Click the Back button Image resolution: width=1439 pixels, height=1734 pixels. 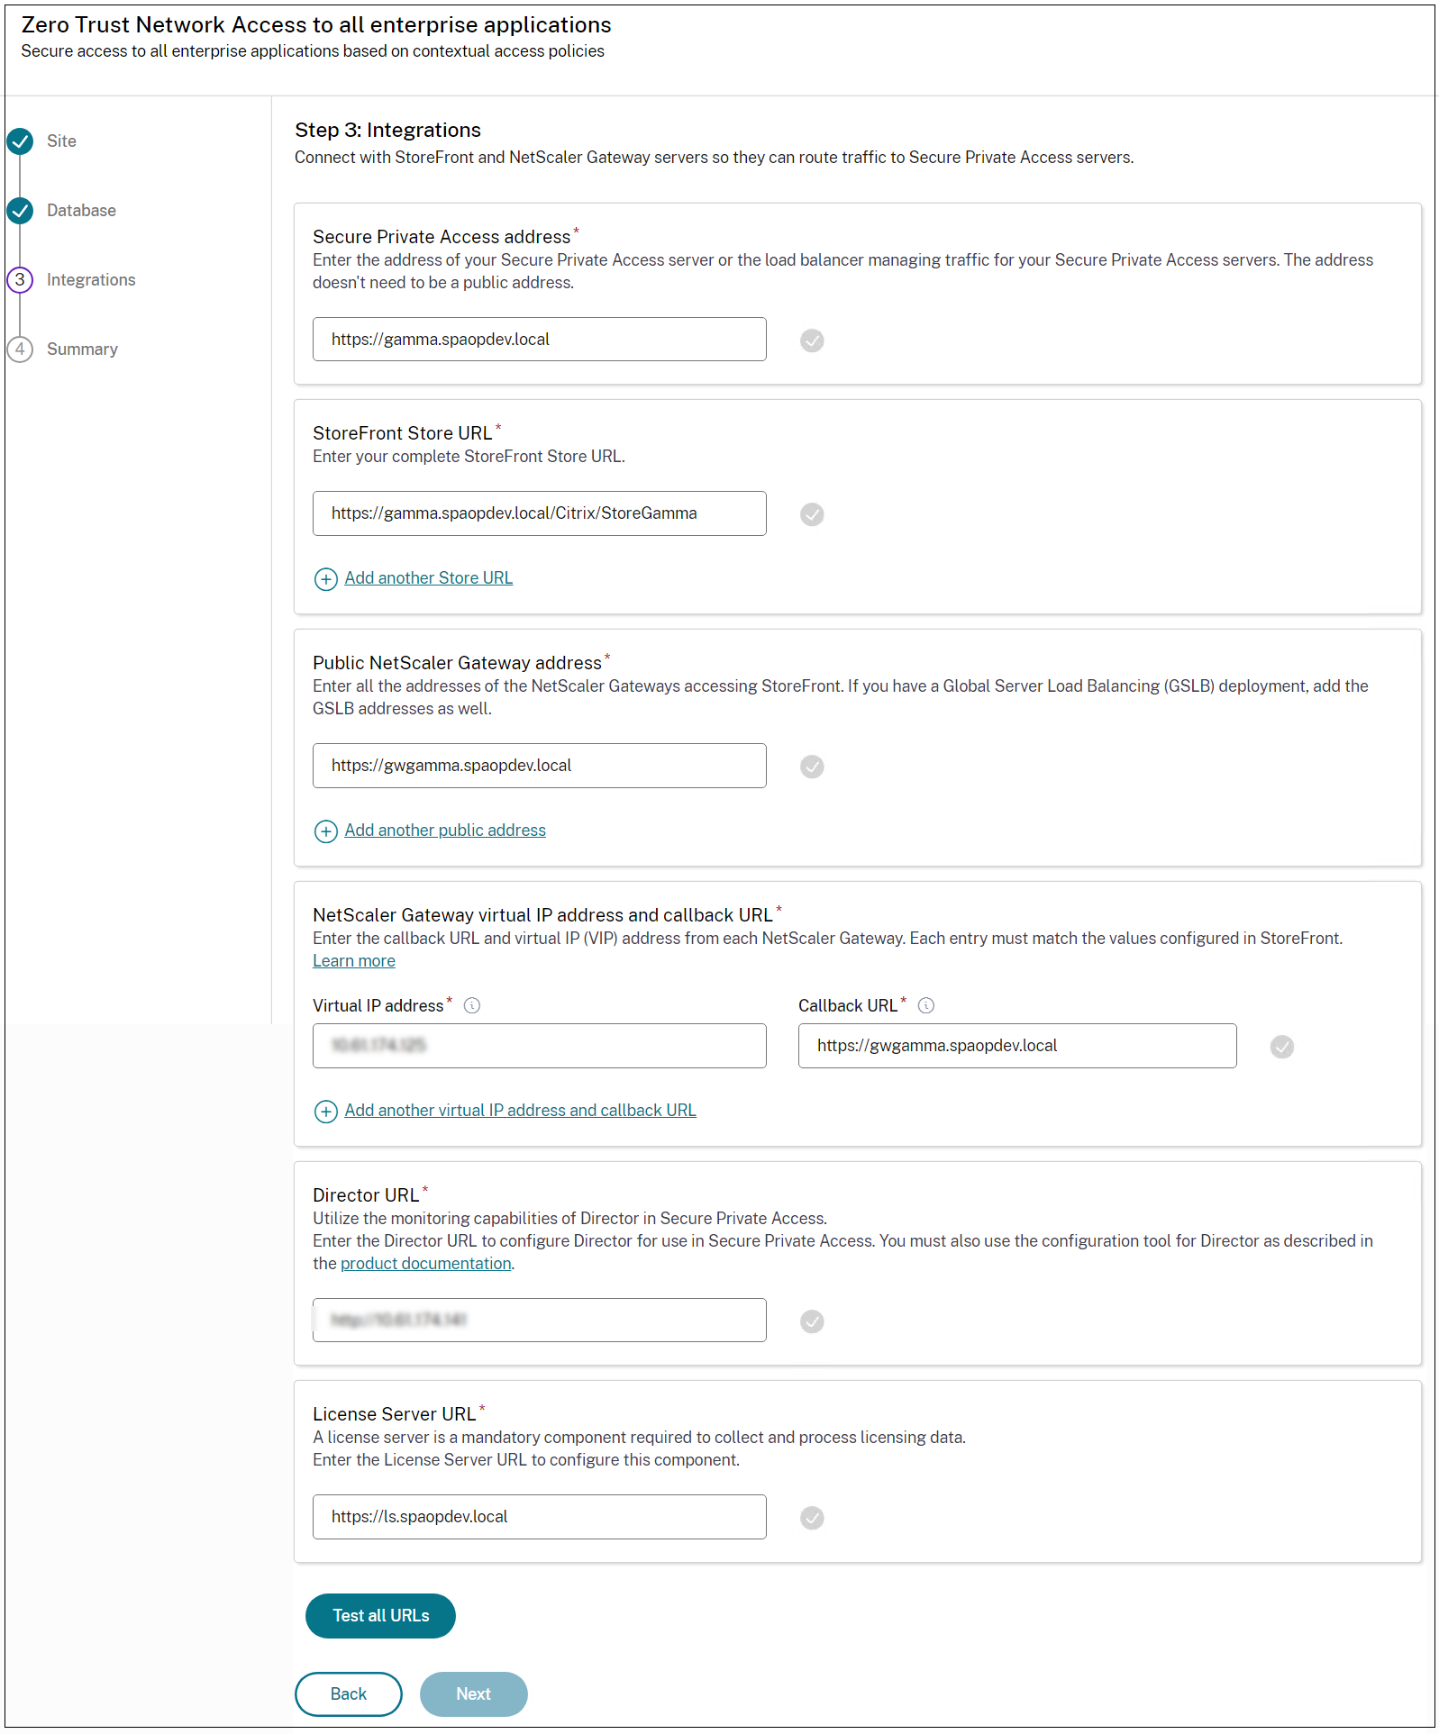348,1694
